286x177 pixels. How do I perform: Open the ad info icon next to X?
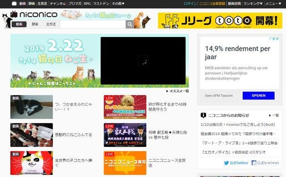[273, 39]
